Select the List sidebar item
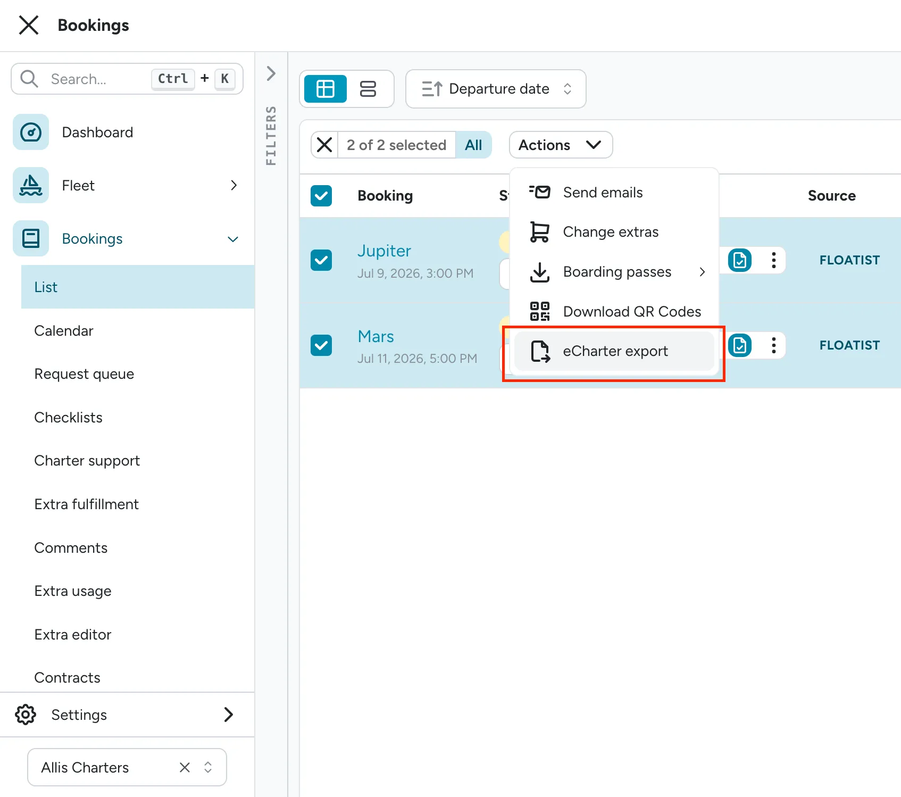Screen dimensions: 901x797 point(138,287)
